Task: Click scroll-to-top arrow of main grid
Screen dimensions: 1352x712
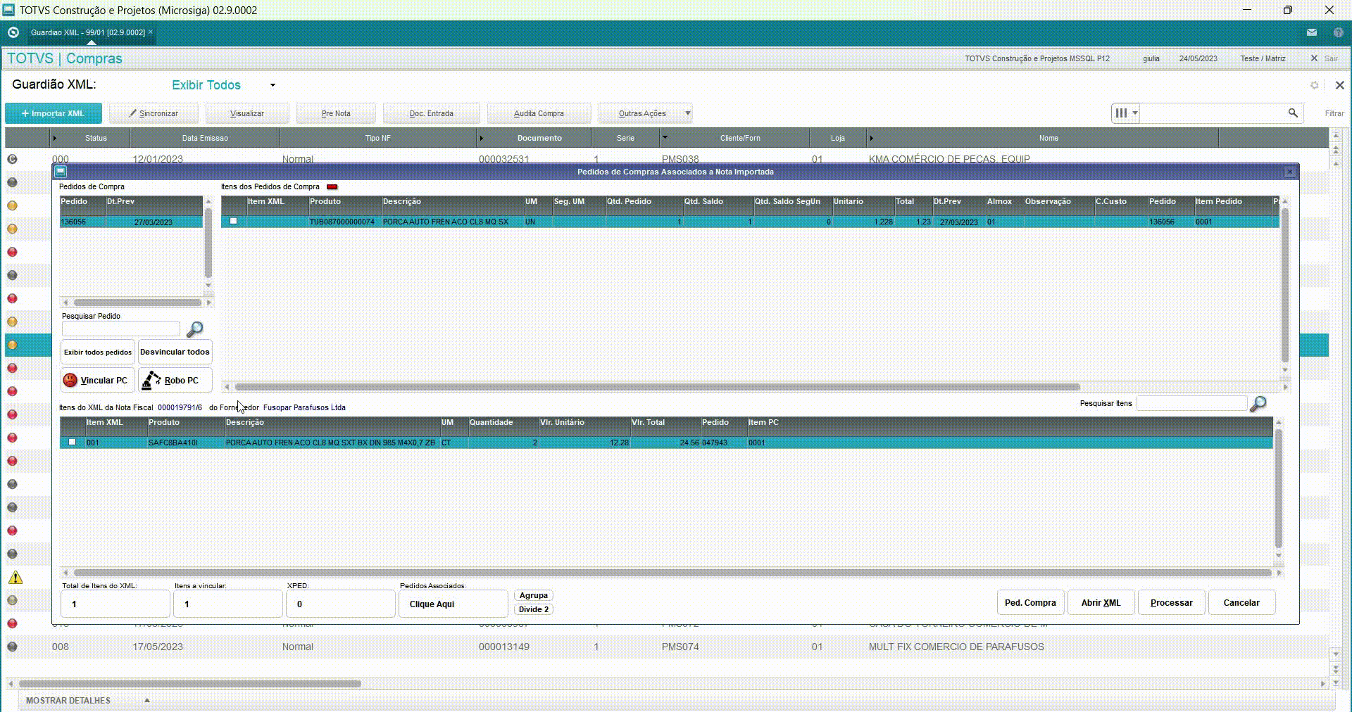Action: coord(1335,135)
